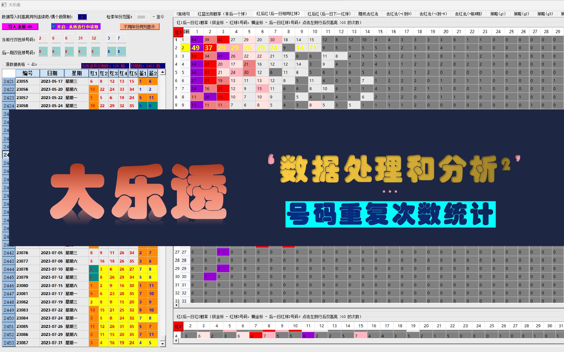Click the current-row red ball box showing 32
The height and width of the screenshot is (352, 564).
pos(95,38)
